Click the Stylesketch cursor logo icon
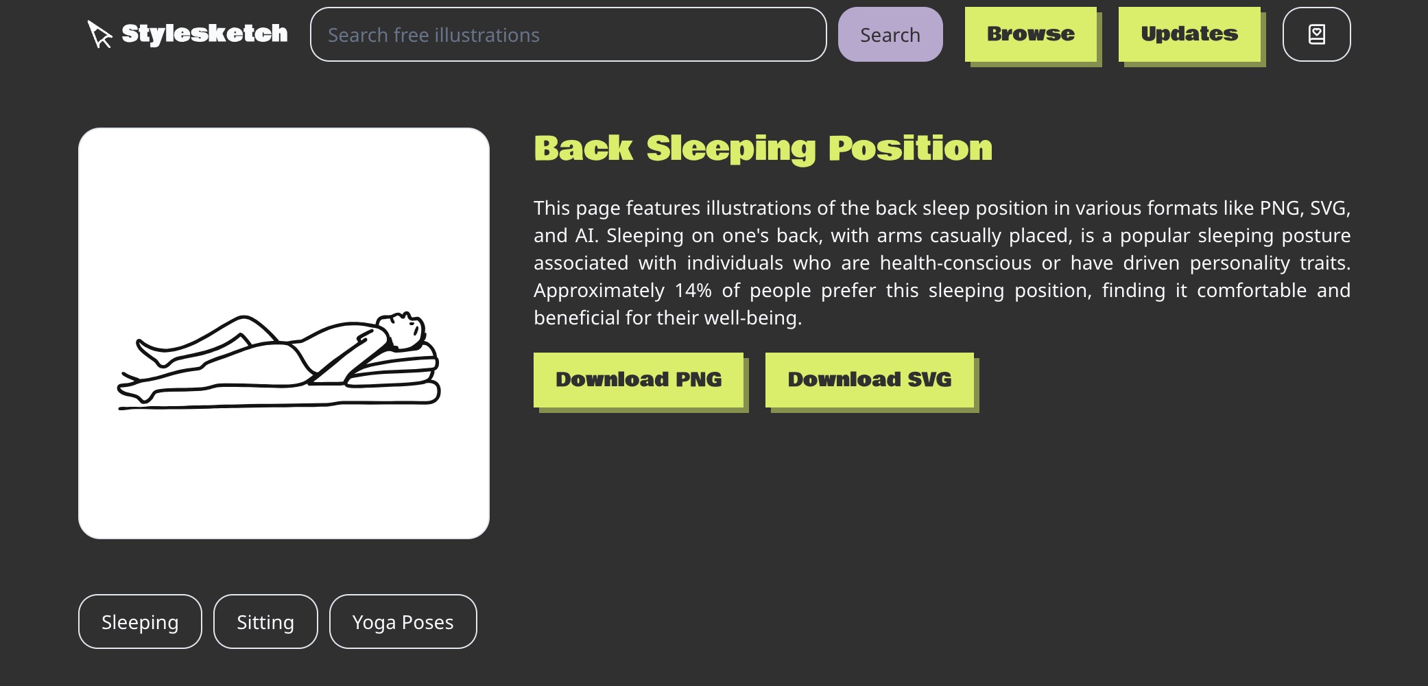This screenshot has height=686, width=1428. [x=99, y=34]
